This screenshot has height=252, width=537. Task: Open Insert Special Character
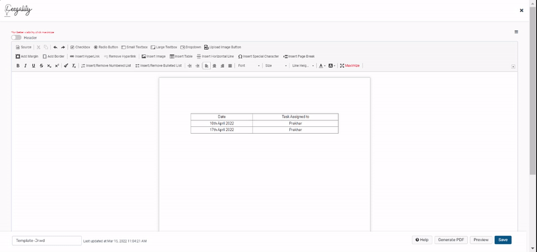coord(258,56)
